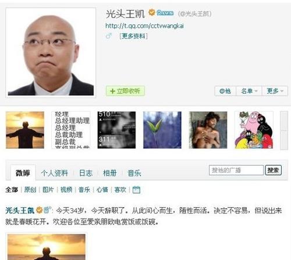The height and width of the screenshot is (260, 291).
Task: Click the @他 button
Action: click(x=225, y=91)
